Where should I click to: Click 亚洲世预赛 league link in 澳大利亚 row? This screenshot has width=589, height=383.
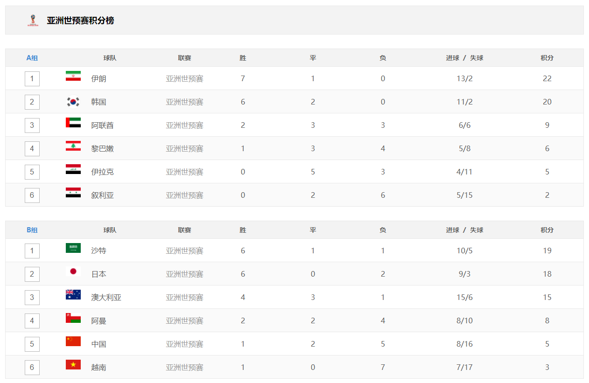coord(185,297)
